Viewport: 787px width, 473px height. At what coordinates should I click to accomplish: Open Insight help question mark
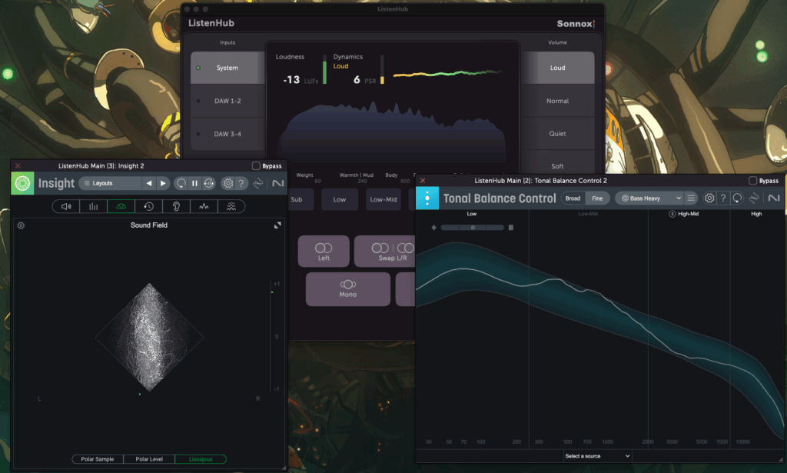pos(241,183)
